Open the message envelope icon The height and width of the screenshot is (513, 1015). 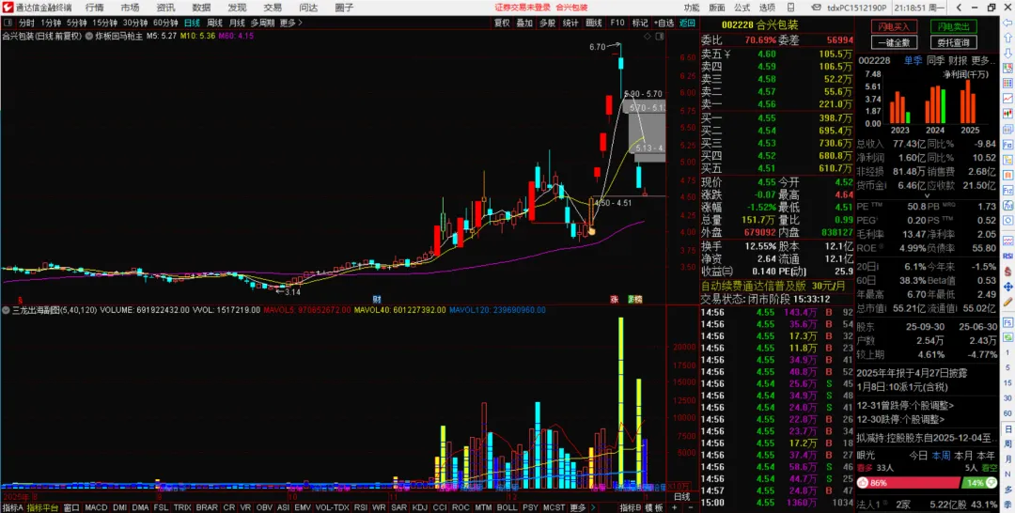[x=819, y=8]
